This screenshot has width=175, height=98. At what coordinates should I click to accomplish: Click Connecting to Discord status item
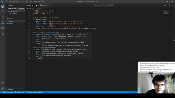coord(34,92)
